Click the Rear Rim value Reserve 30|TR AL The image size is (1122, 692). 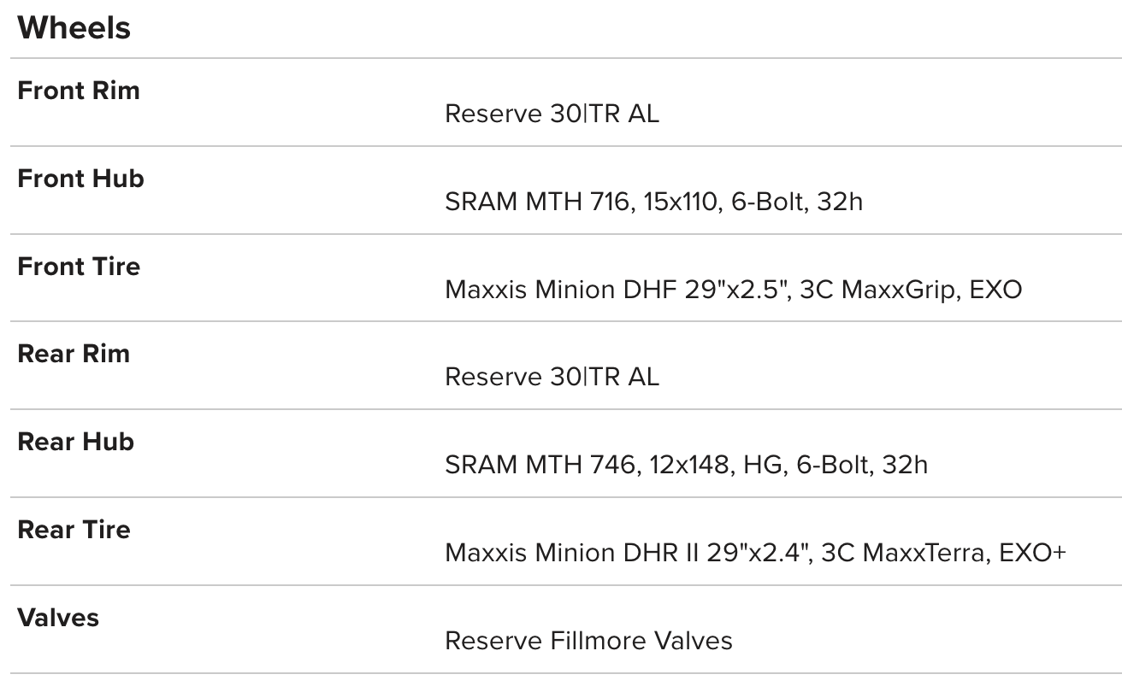(552, 378)
